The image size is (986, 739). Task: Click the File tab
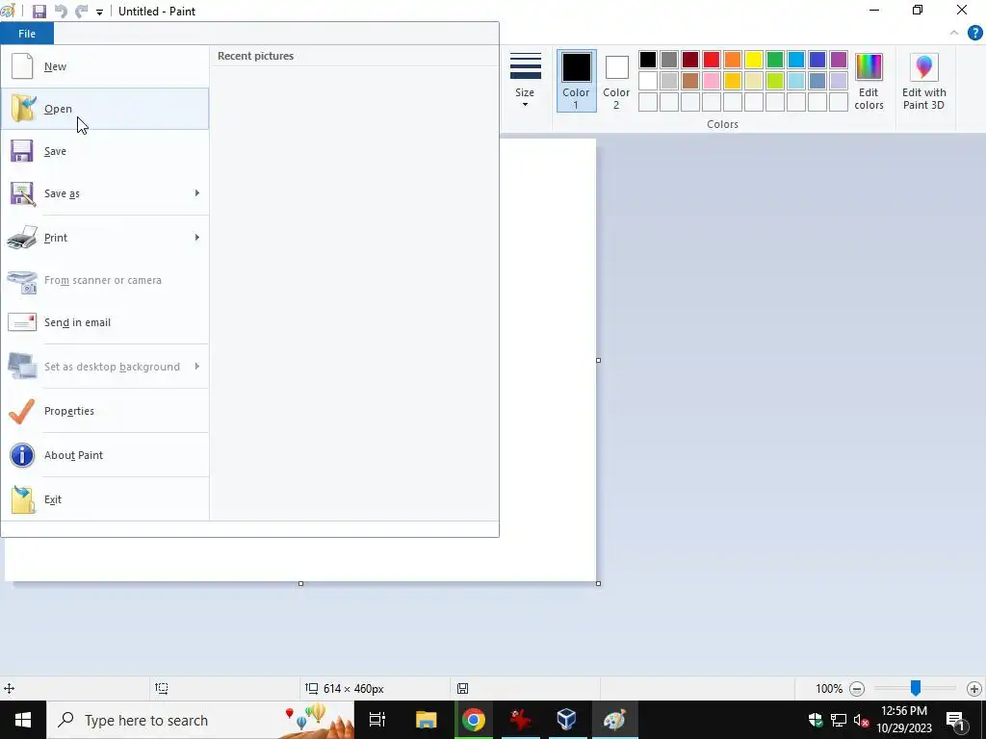point(27,34)
